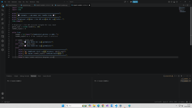Open the Selection menu

click(x=14, y=2)
